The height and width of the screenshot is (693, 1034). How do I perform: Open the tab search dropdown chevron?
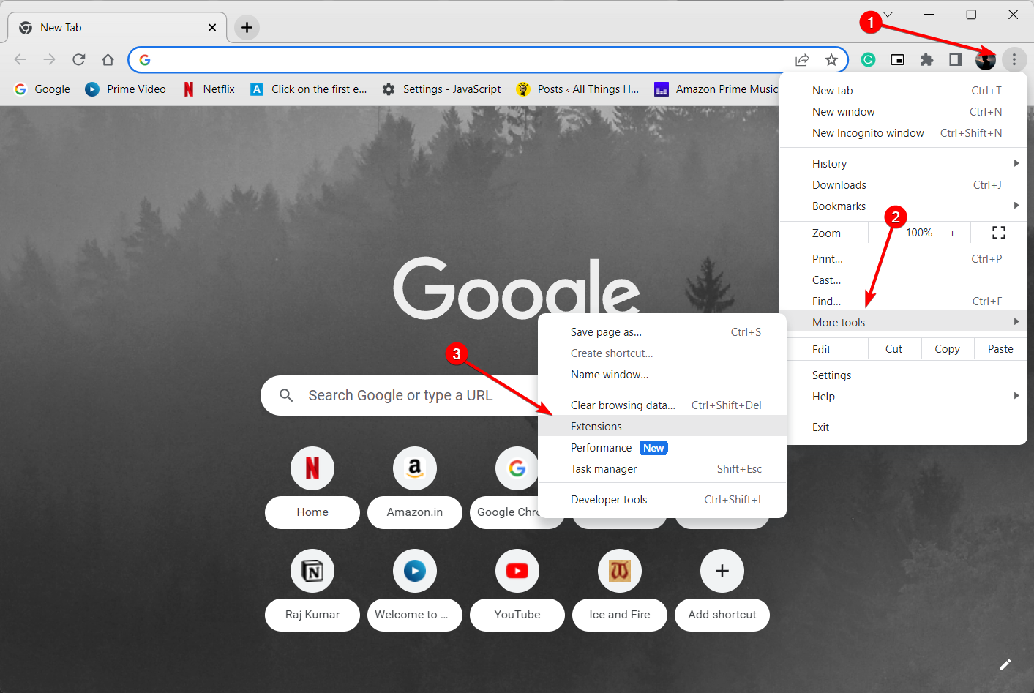888,14
